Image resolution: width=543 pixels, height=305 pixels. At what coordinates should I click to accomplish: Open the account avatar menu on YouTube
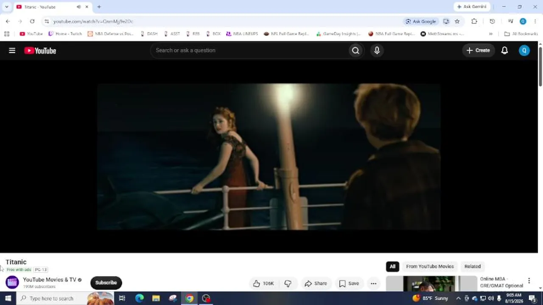(x=524, y=50)
